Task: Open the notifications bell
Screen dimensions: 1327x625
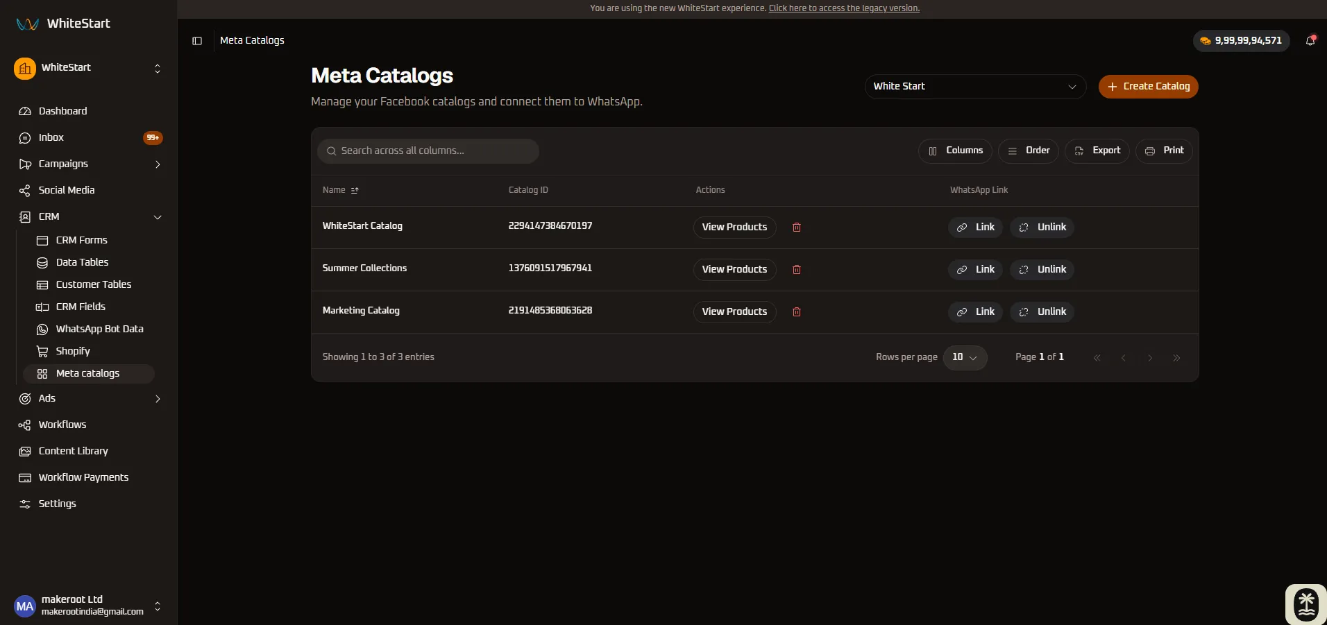Action: pyautogui.click(x=1310, y=41)
